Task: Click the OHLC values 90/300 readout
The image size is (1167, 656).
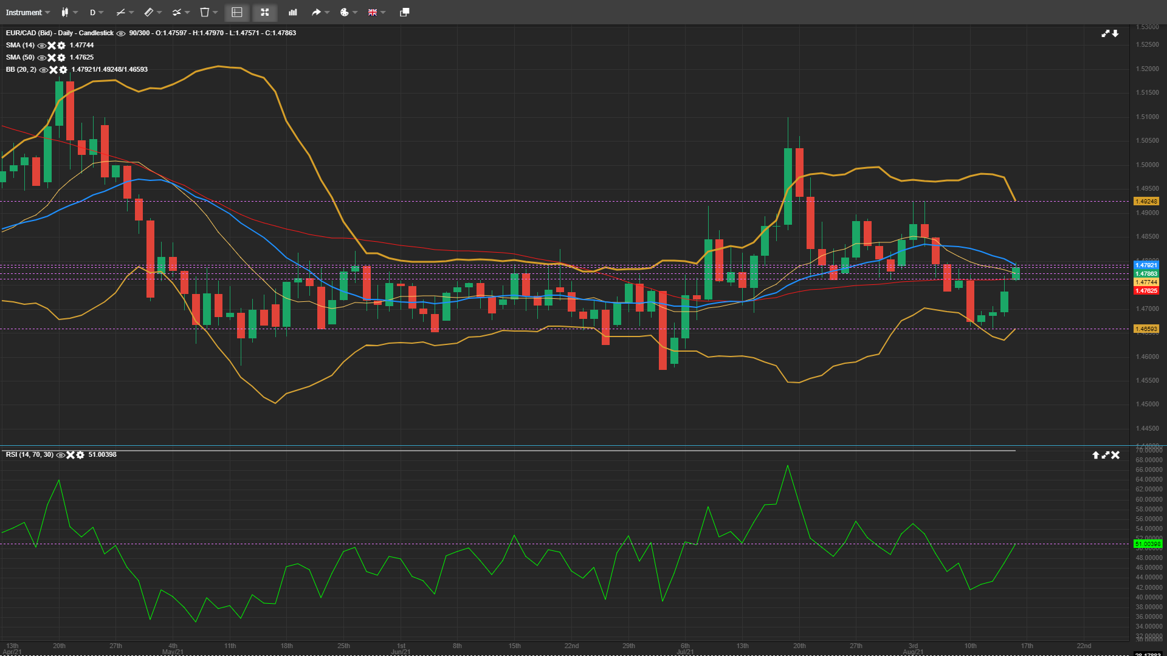Action: pos(213,33)
